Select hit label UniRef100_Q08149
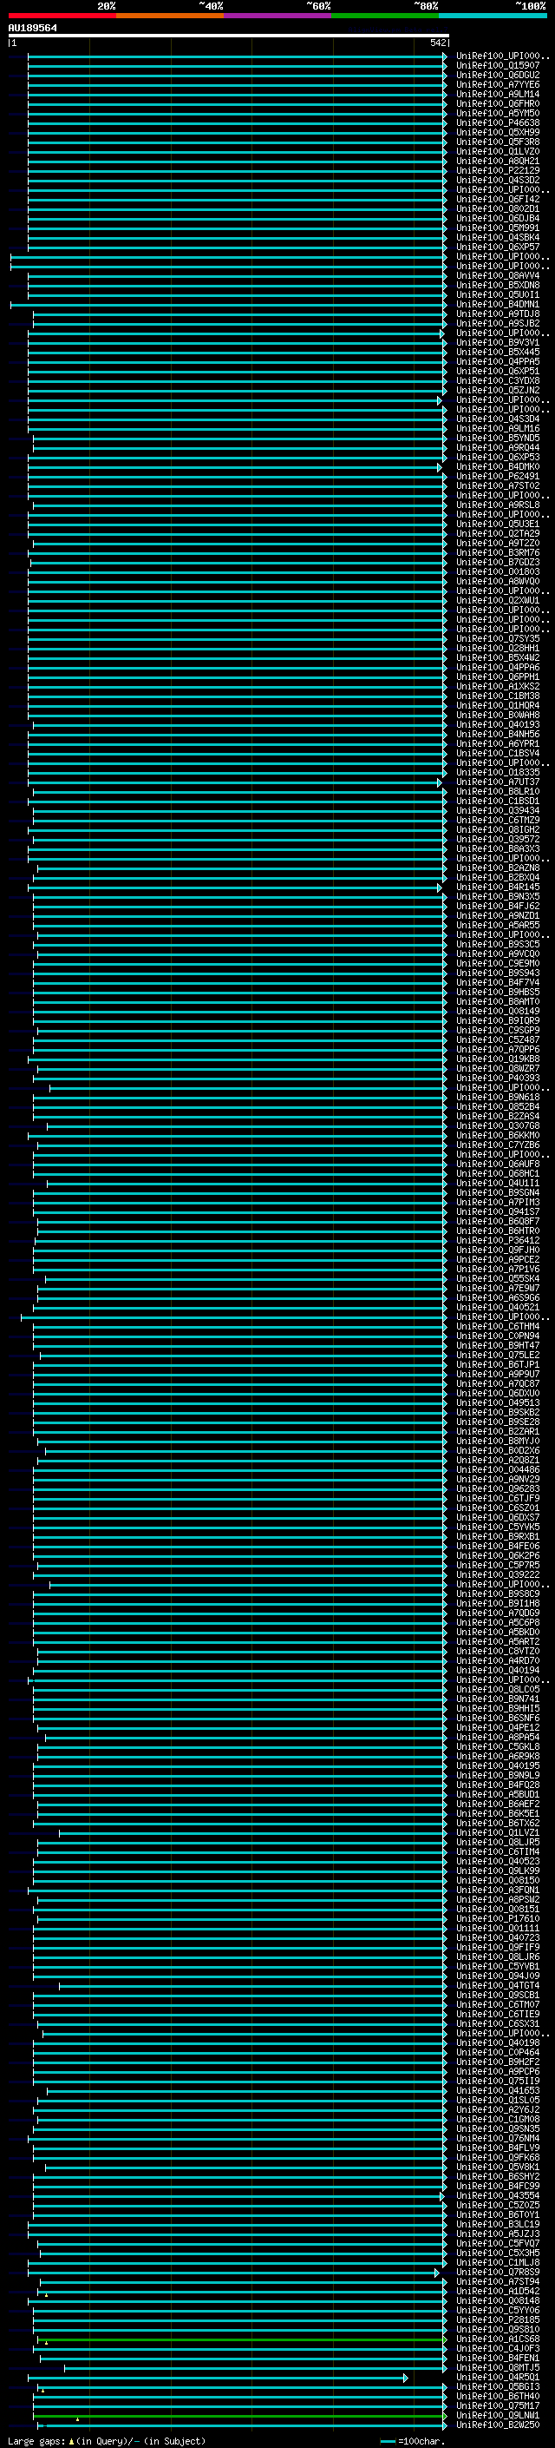The height and width of the screenshot is (2448, 555). [x=498, y=1011]
